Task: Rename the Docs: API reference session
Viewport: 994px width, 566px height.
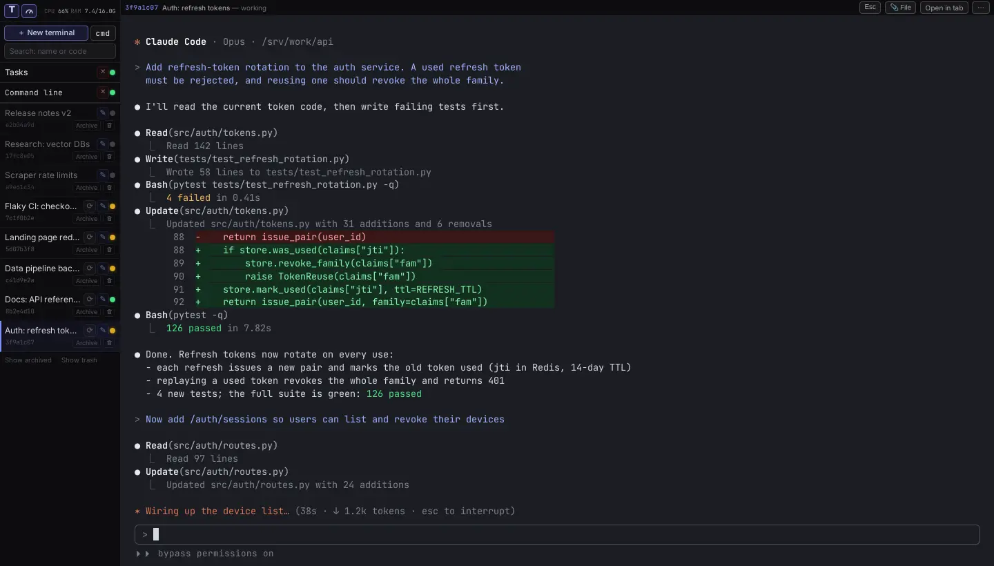Action: pyautogui.click(x=103, y=300)
